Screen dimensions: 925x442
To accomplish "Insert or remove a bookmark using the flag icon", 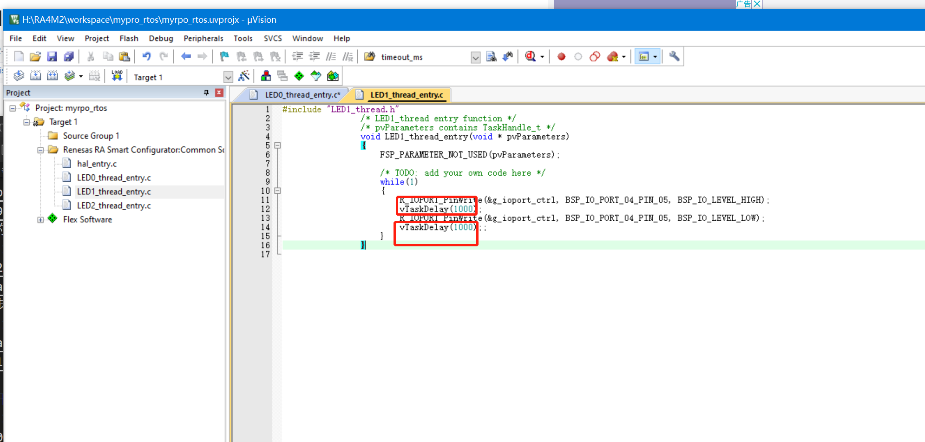I will click(224, 57).
